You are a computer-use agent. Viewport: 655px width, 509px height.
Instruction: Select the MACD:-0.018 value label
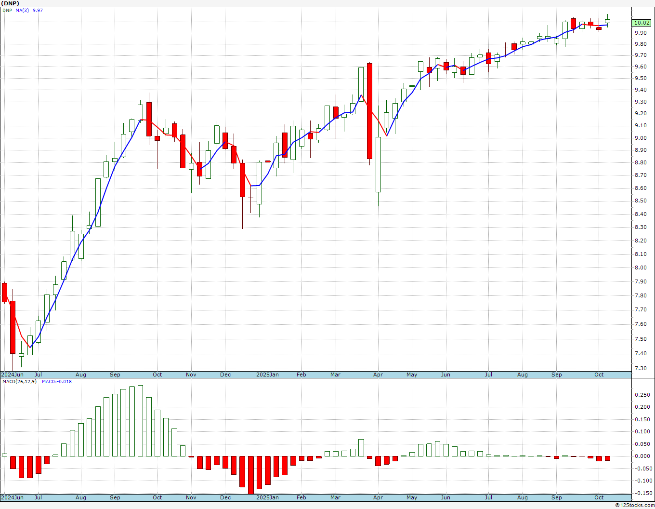point(57,382)
